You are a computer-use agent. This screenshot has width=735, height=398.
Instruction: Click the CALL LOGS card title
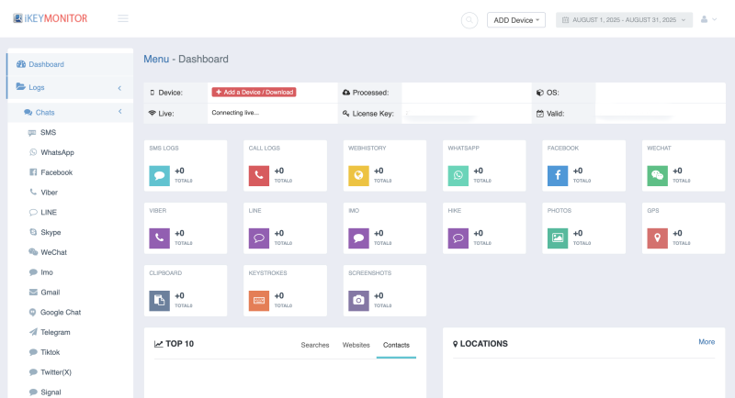click(x=264, y=148)
